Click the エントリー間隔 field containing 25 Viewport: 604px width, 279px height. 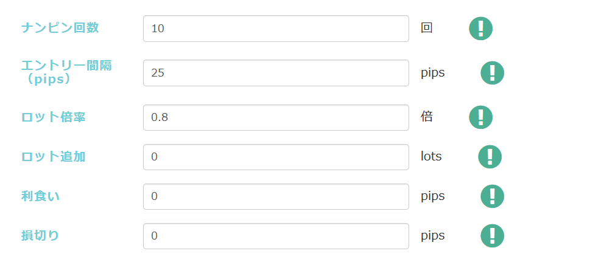(276, 73)
